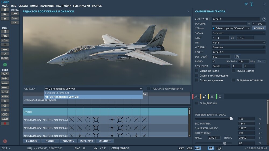Open the Настройки menu
This screenshot has height=151, width=269.
pyautogui.click(x=64, y=6)
